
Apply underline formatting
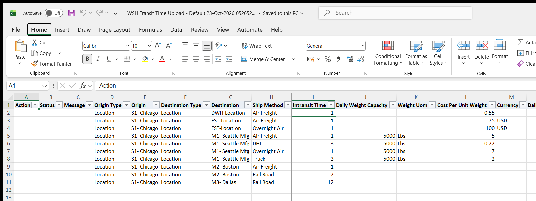coord(109,59)
